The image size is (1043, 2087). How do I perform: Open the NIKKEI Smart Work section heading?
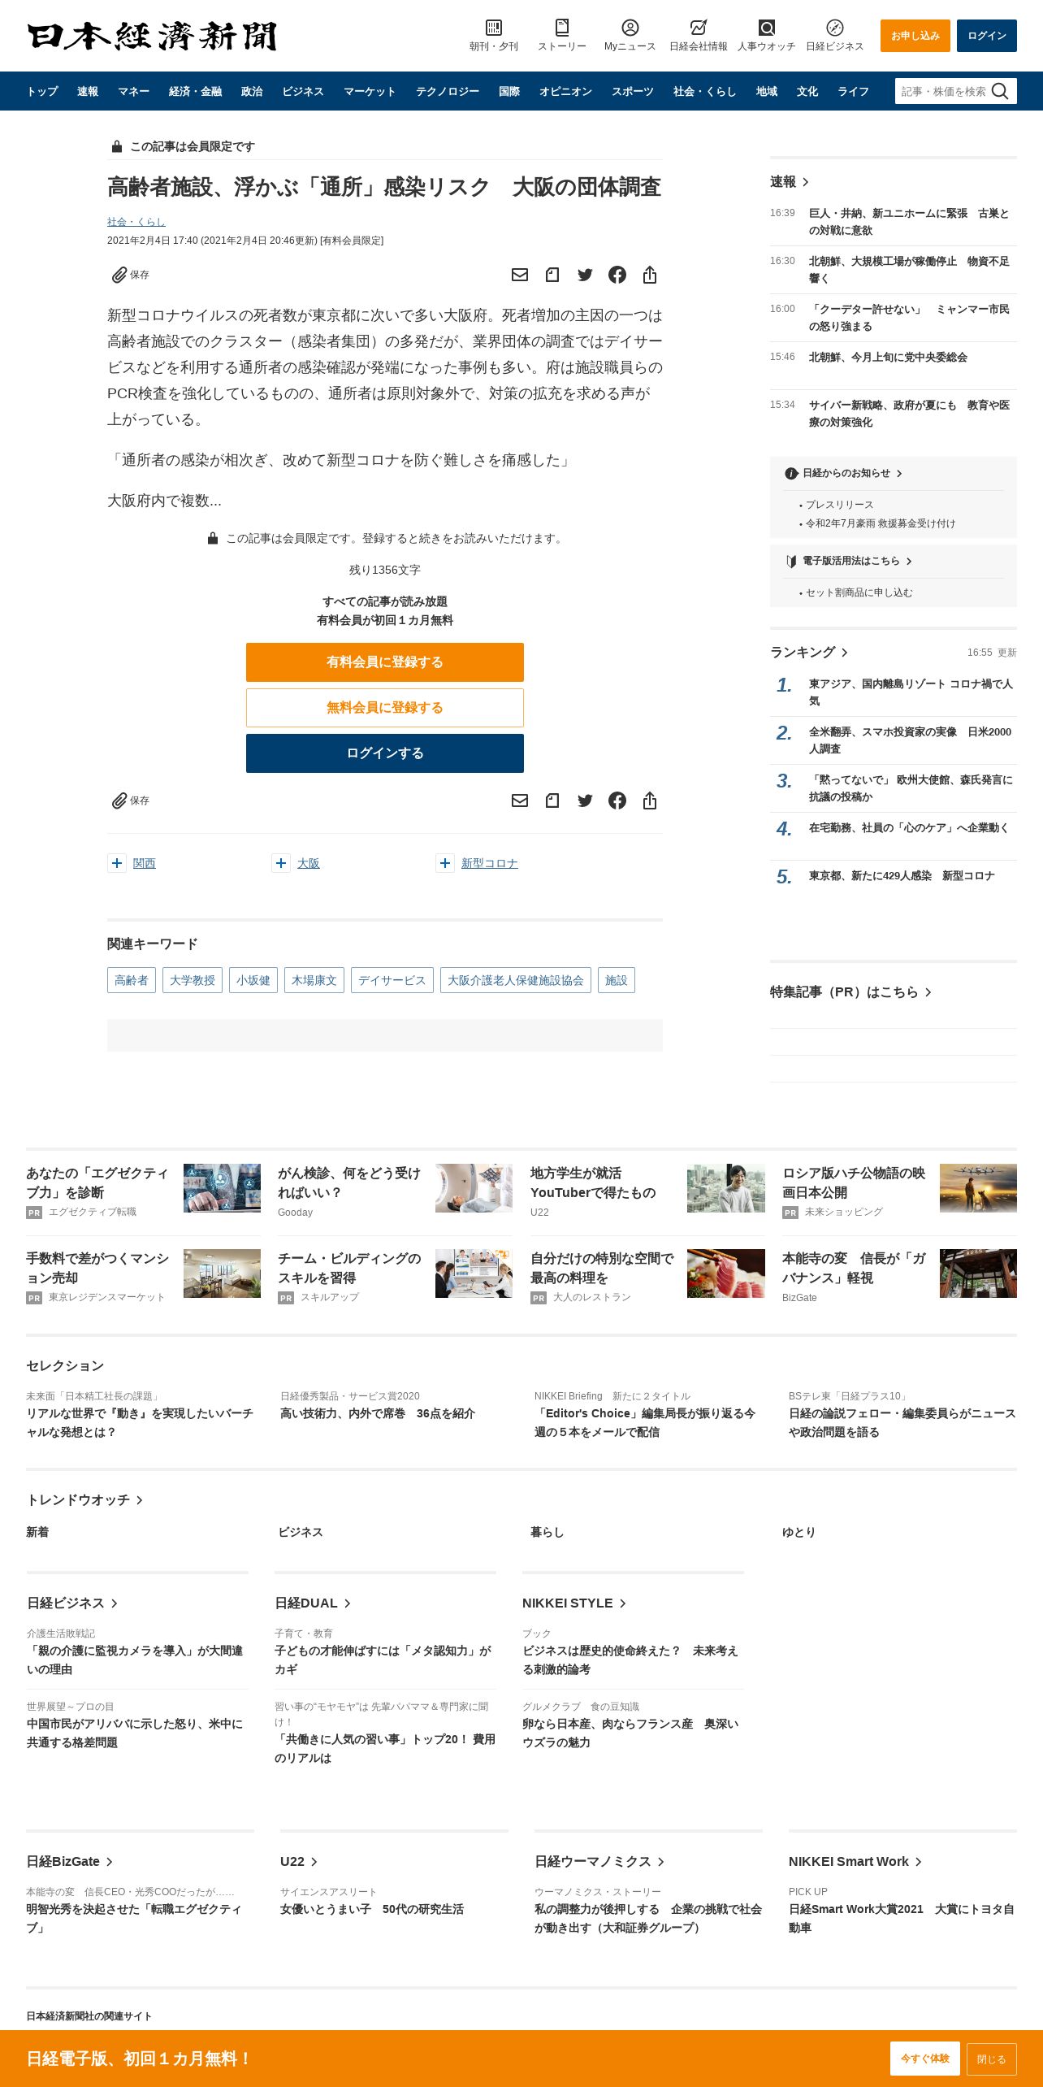(855, 1862)
